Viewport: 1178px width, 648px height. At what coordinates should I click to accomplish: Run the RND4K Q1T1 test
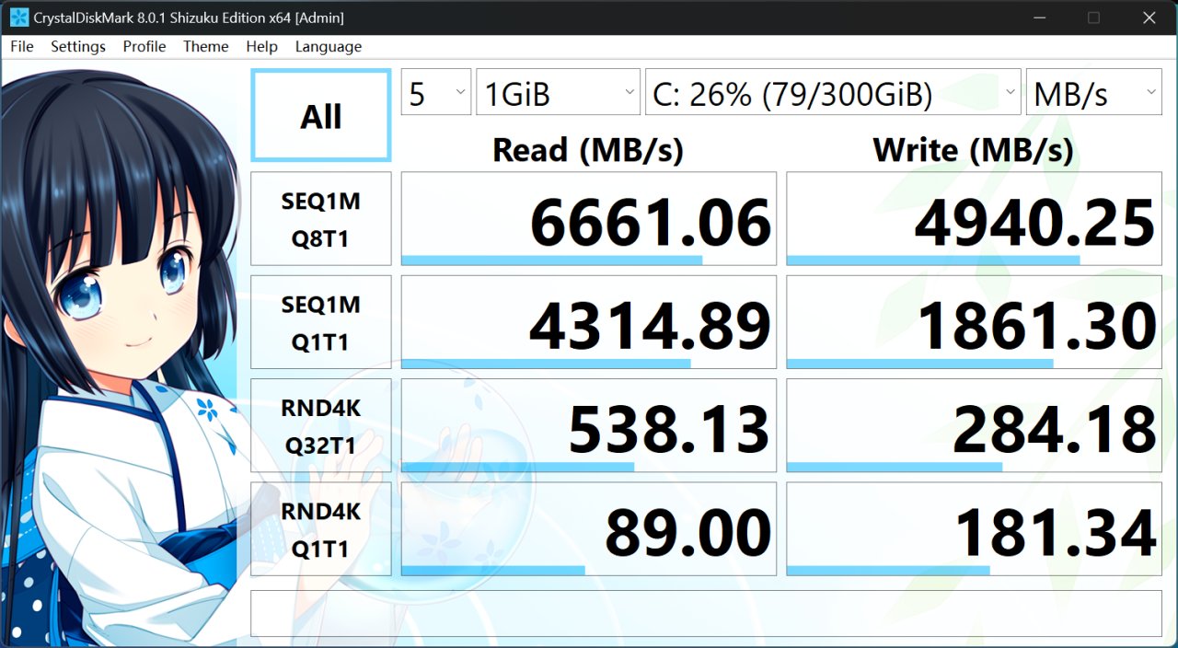(321, 529)
